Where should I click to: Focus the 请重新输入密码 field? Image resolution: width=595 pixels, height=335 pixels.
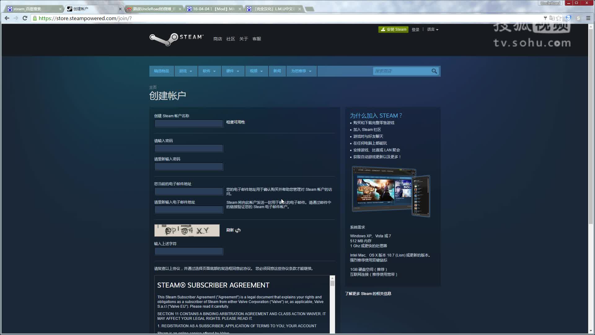point(189,167)
